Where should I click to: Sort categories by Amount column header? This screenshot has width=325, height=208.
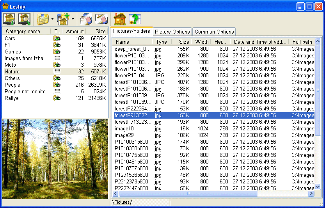tap(75, 31)
